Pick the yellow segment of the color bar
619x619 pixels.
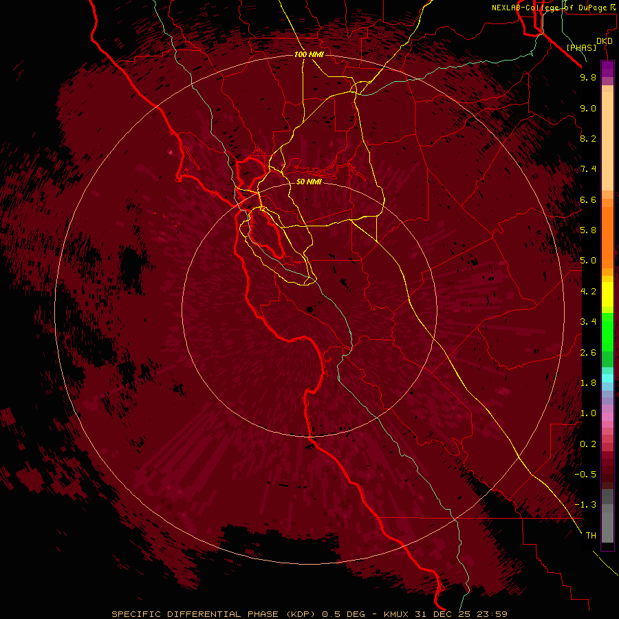607,294
